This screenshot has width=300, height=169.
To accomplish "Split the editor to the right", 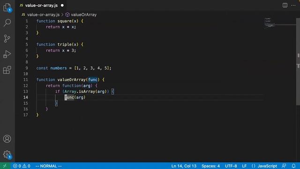I will pyautogui.click(x=285, y=5).
